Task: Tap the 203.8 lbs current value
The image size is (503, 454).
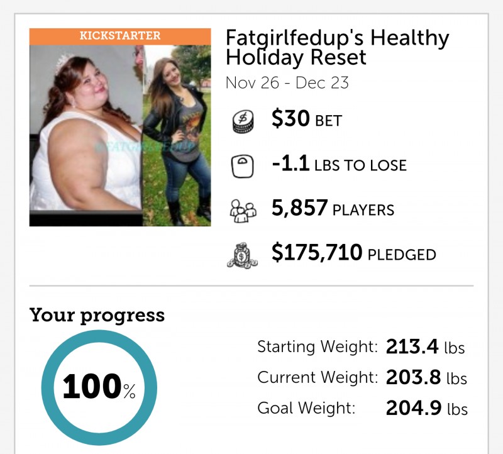Action: pyautogui.click(x=425, y=378)
